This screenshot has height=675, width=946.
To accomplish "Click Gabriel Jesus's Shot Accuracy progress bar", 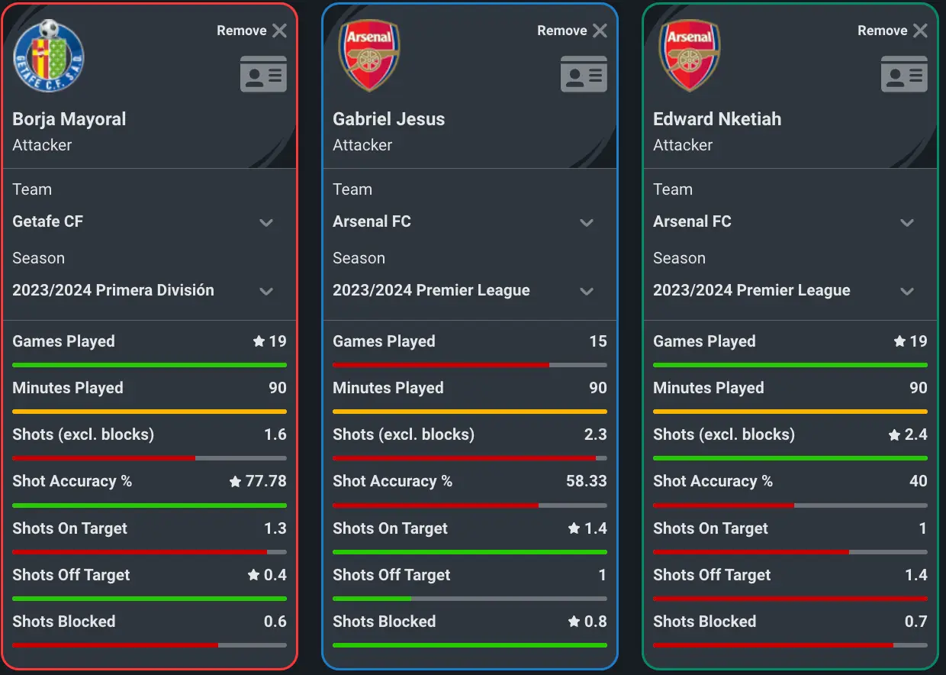I will pos(469,505).
